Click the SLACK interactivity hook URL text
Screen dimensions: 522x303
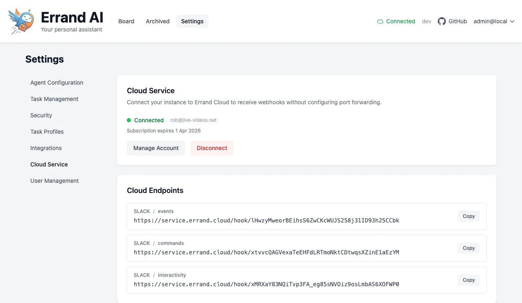[x=266, y=284]
